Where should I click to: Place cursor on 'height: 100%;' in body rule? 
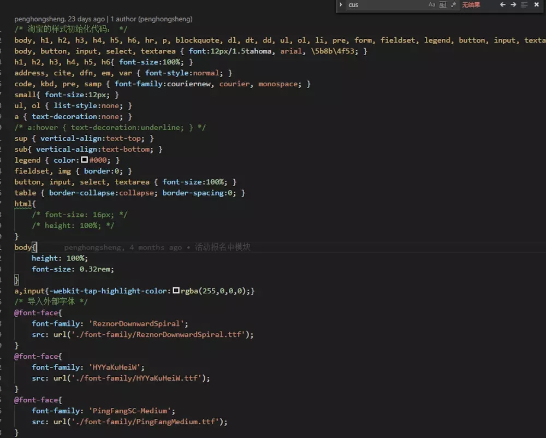[60, 258]
